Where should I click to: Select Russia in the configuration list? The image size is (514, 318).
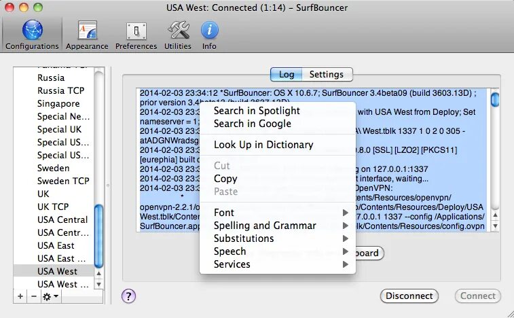54,77
